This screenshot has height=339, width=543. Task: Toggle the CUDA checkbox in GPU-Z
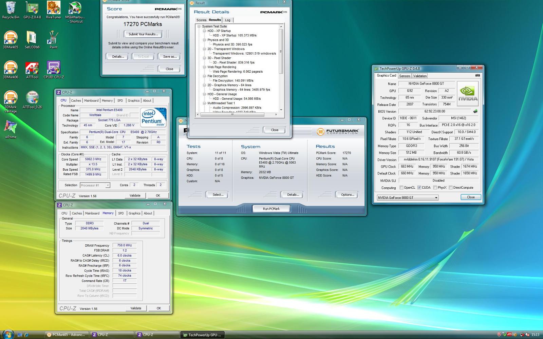click(x=419, y=187)
